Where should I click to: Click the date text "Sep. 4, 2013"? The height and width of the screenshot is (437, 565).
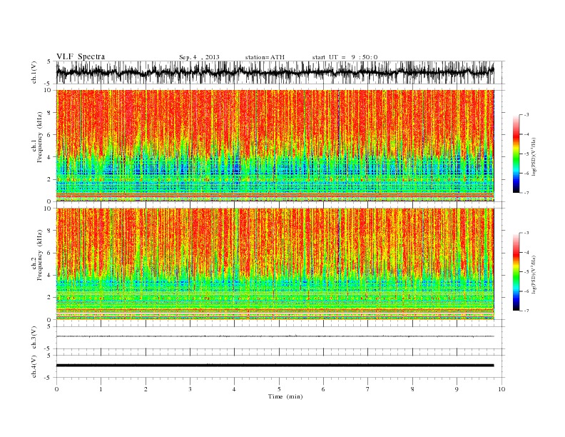(x=199, y=57)
